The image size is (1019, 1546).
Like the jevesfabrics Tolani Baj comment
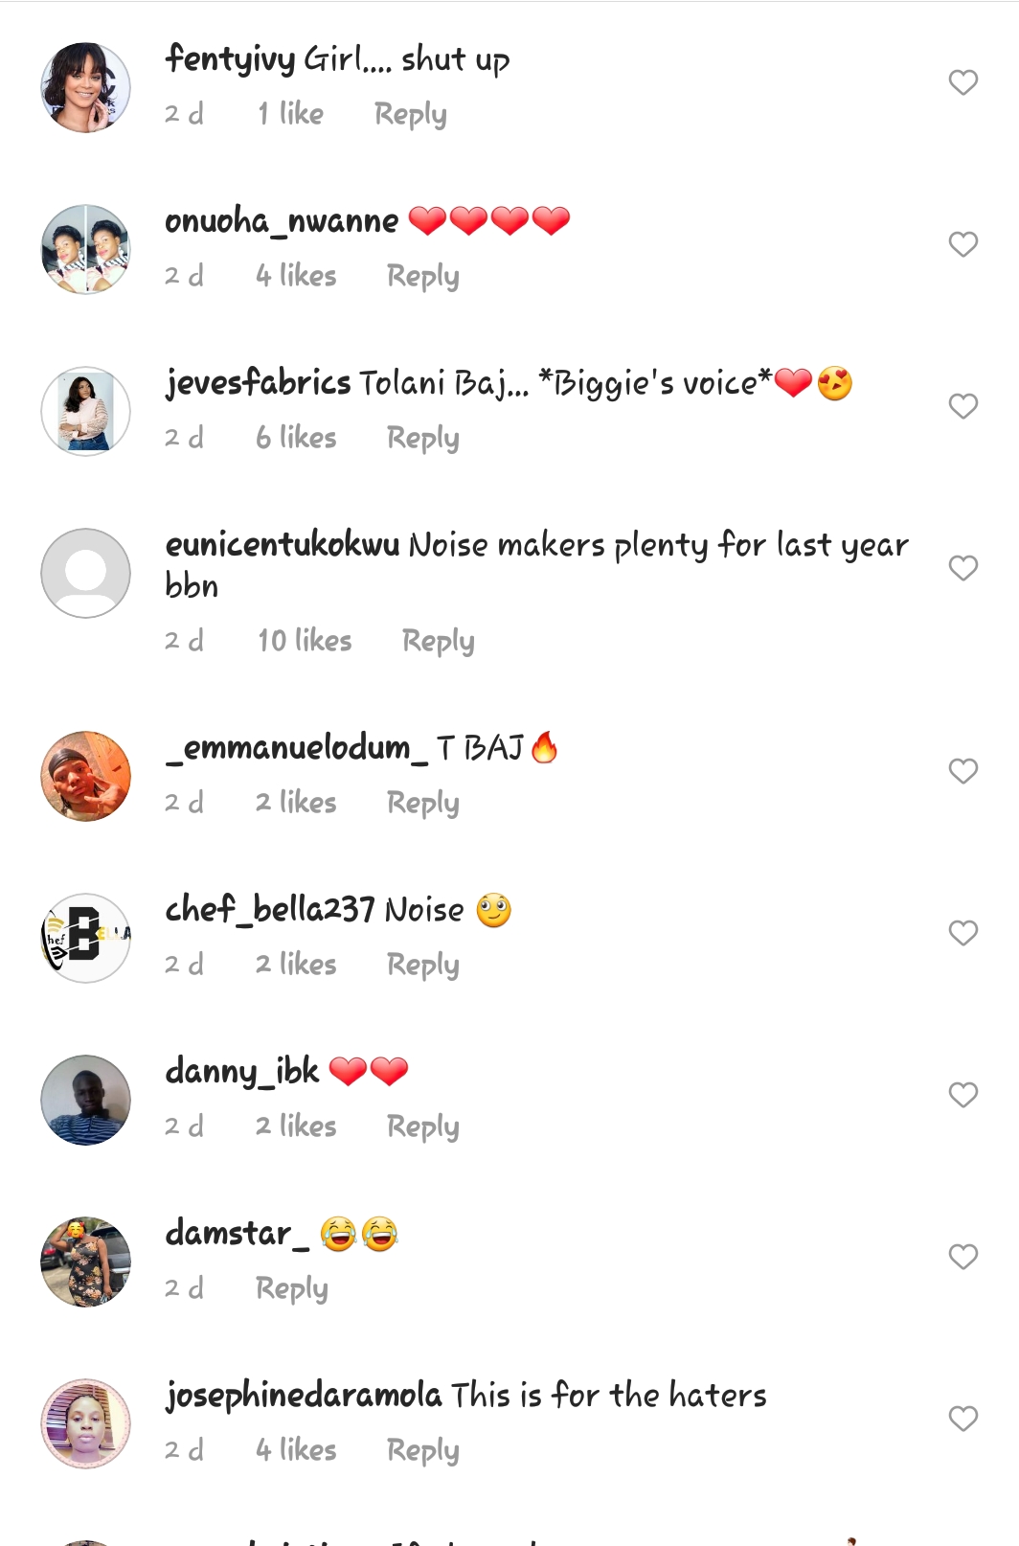pos(962,407)
